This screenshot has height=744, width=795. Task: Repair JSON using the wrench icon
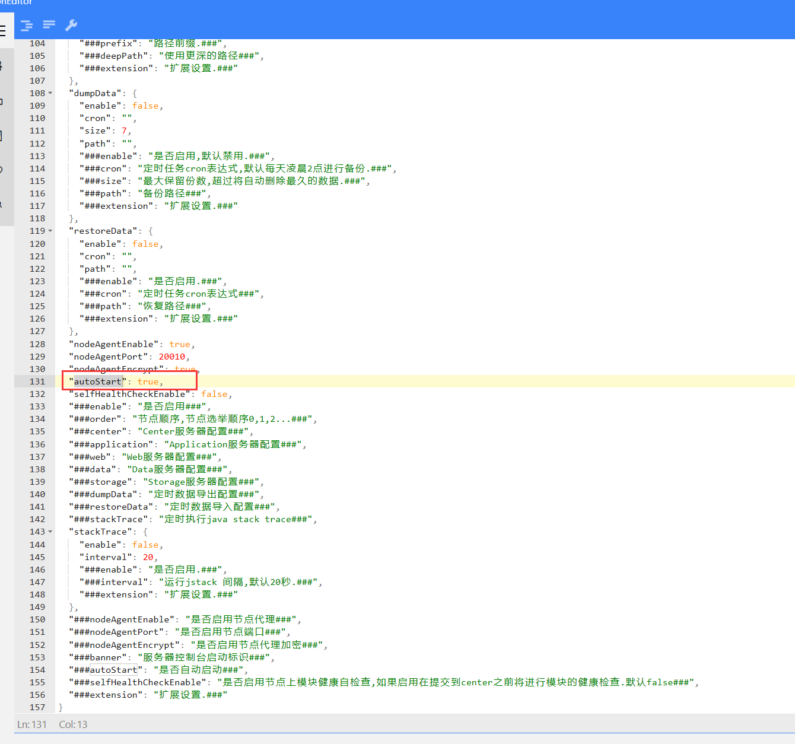click(71, 25)
